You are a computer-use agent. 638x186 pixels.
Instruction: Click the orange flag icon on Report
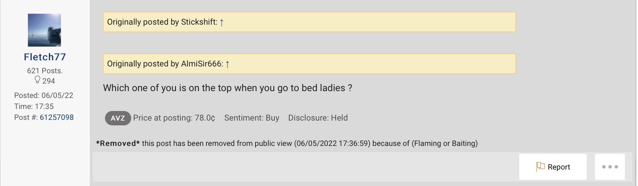[x=540, y=166]
